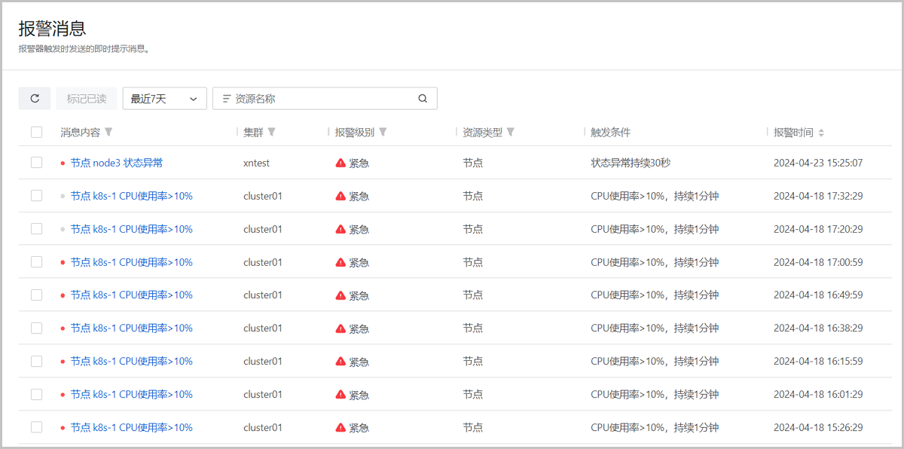The image size is (904, 449).
Task: Click the search magnifier icon
Action: pyautogui.click(x=423, y=99)
